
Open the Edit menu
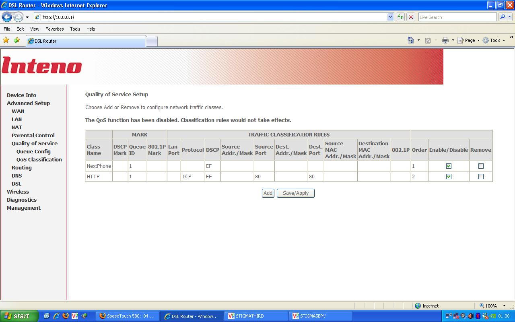pos(20,29)
